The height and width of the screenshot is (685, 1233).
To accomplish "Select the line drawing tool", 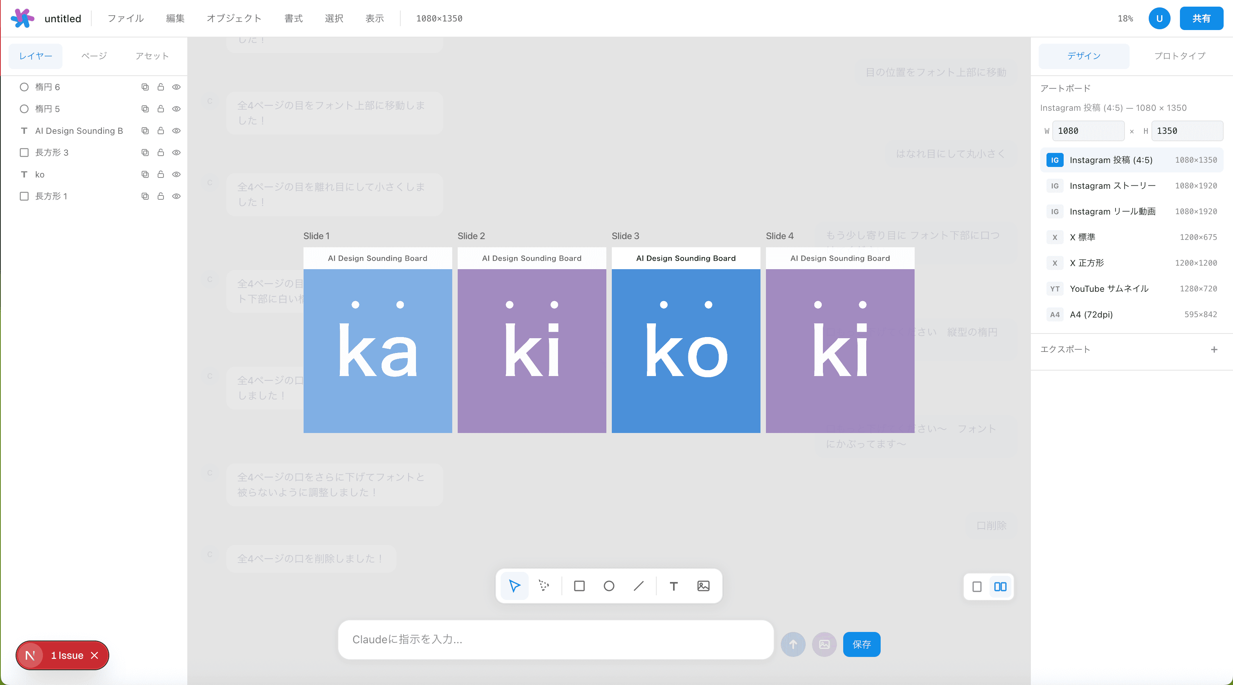I will (638, 586).
